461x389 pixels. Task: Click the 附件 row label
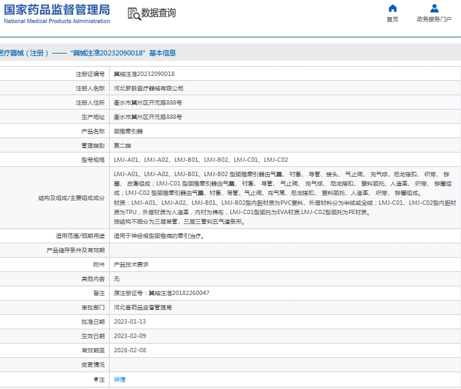click(x=99, y=265)
